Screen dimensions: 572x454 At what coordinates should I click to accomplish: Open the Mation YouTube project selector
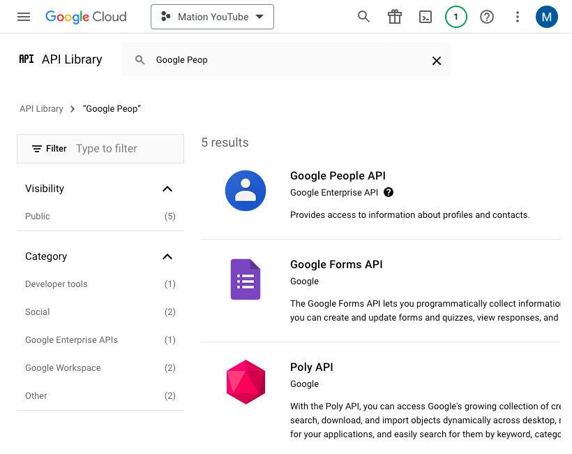(212, 17)
